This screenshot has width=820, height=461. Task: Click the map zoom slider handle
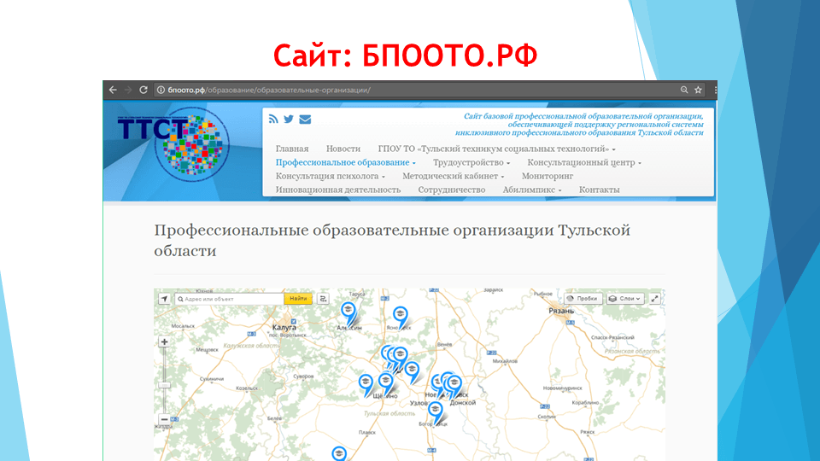tap(164, 385)
